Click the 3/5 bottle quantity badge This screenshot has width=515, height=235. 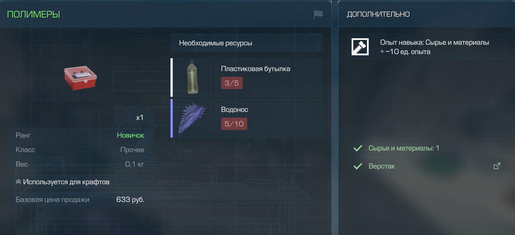(x=232, y=83)
